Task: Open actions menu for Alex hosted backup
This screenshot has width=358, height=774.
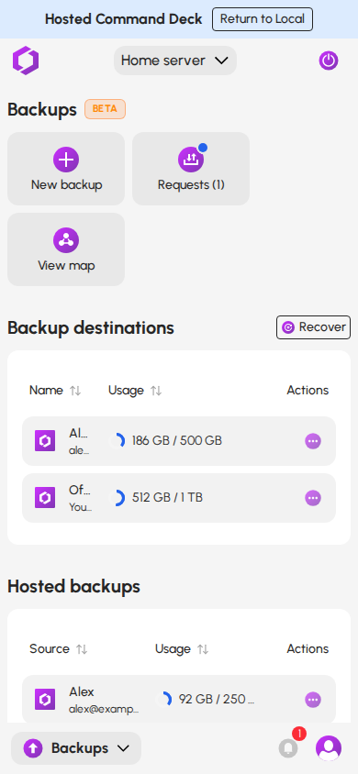Action: [x=313, y=700]
